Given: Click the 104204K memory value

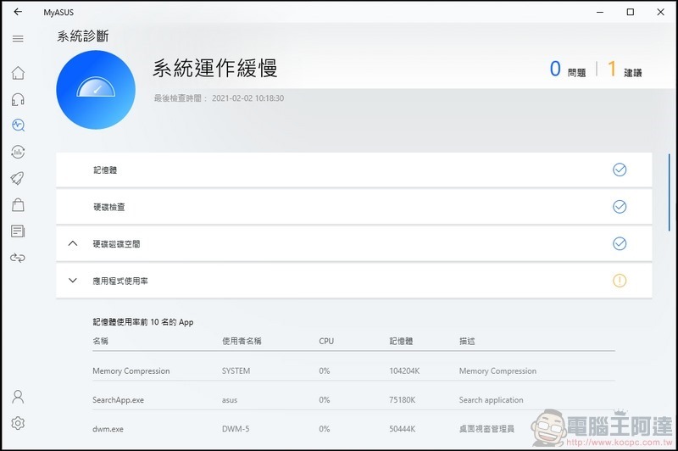Looking at the screenshot, I should tap(404, 371).
